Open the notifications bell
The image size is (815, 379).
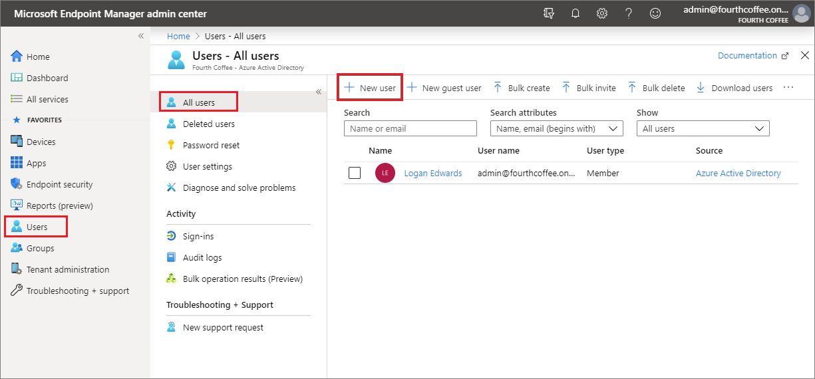pos(575,13)
